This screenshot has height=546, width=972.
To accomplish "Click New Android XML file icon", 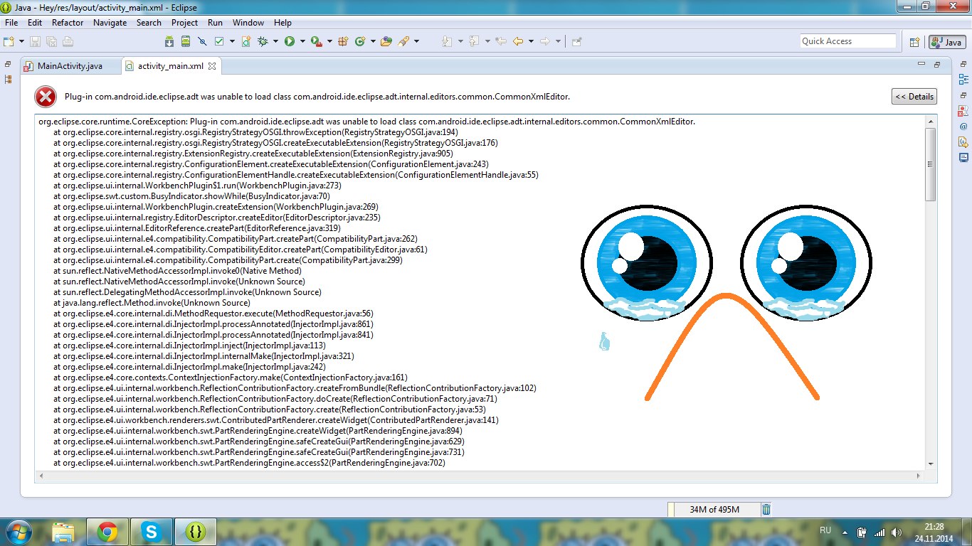I will click(x=246, y=41).
